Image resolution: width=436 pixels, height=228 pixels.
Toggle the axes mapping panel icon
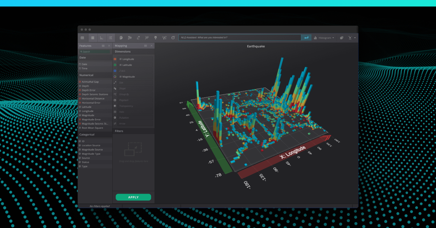pos(101,38)
